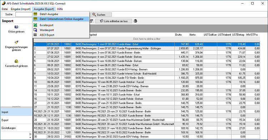Viewport: 268px width, 140px height.
Task: Toggle Liste editierbar an/aus
Action: click(114, 21)
